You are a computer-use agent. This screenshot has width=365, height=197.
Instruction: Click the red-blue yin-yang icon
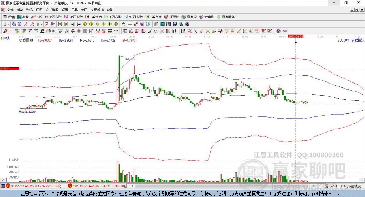click(278, 31)
